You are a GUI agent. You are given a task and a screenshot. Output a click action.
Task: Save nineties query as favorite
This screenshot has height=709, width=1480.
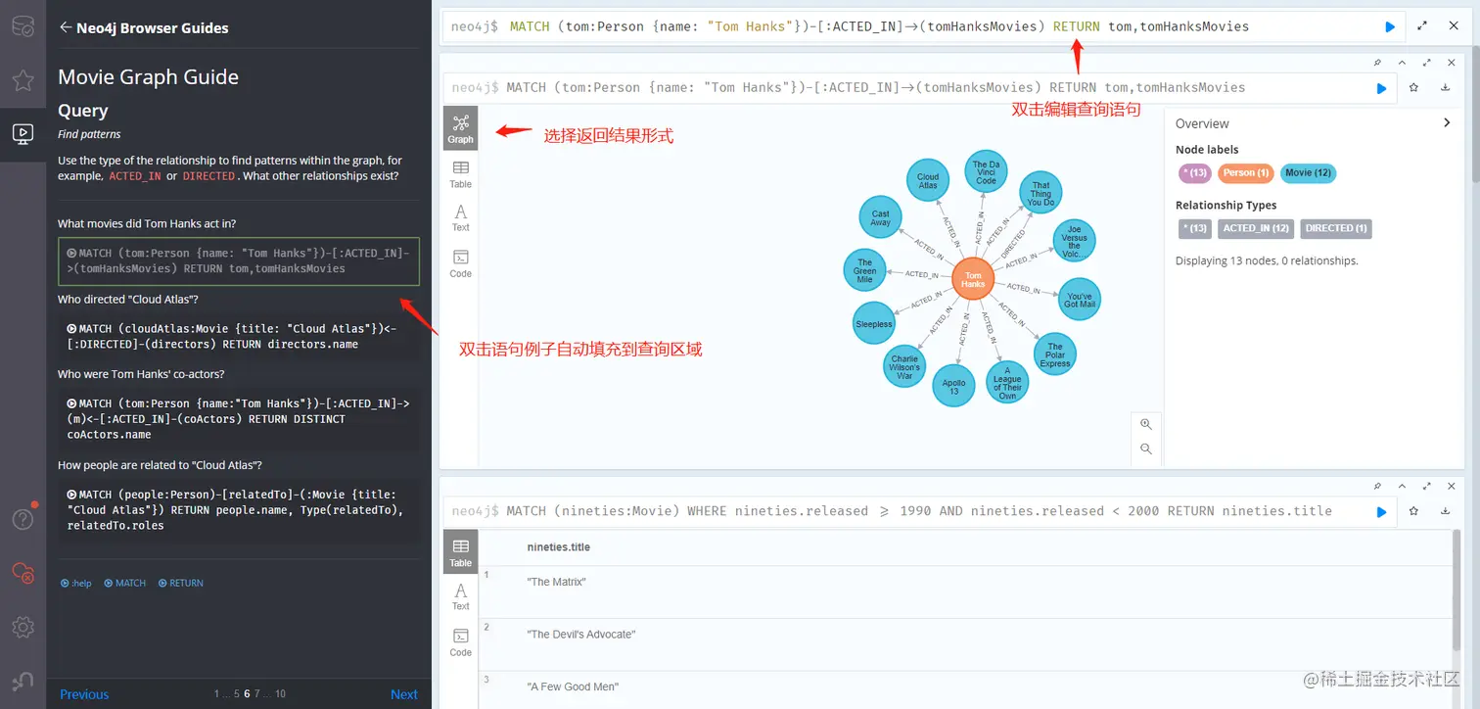coord(1414,510)
